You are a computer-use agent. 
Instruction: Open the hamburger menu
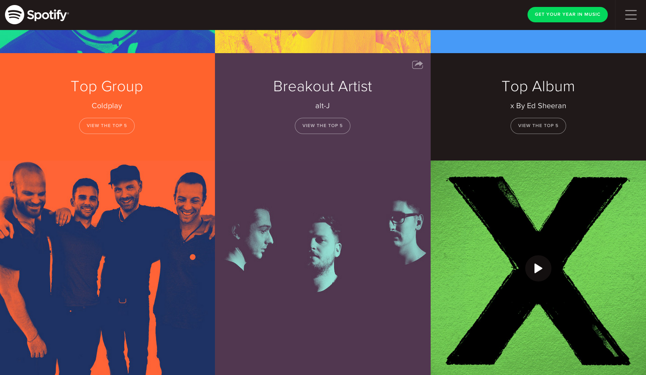pos(631,15)
